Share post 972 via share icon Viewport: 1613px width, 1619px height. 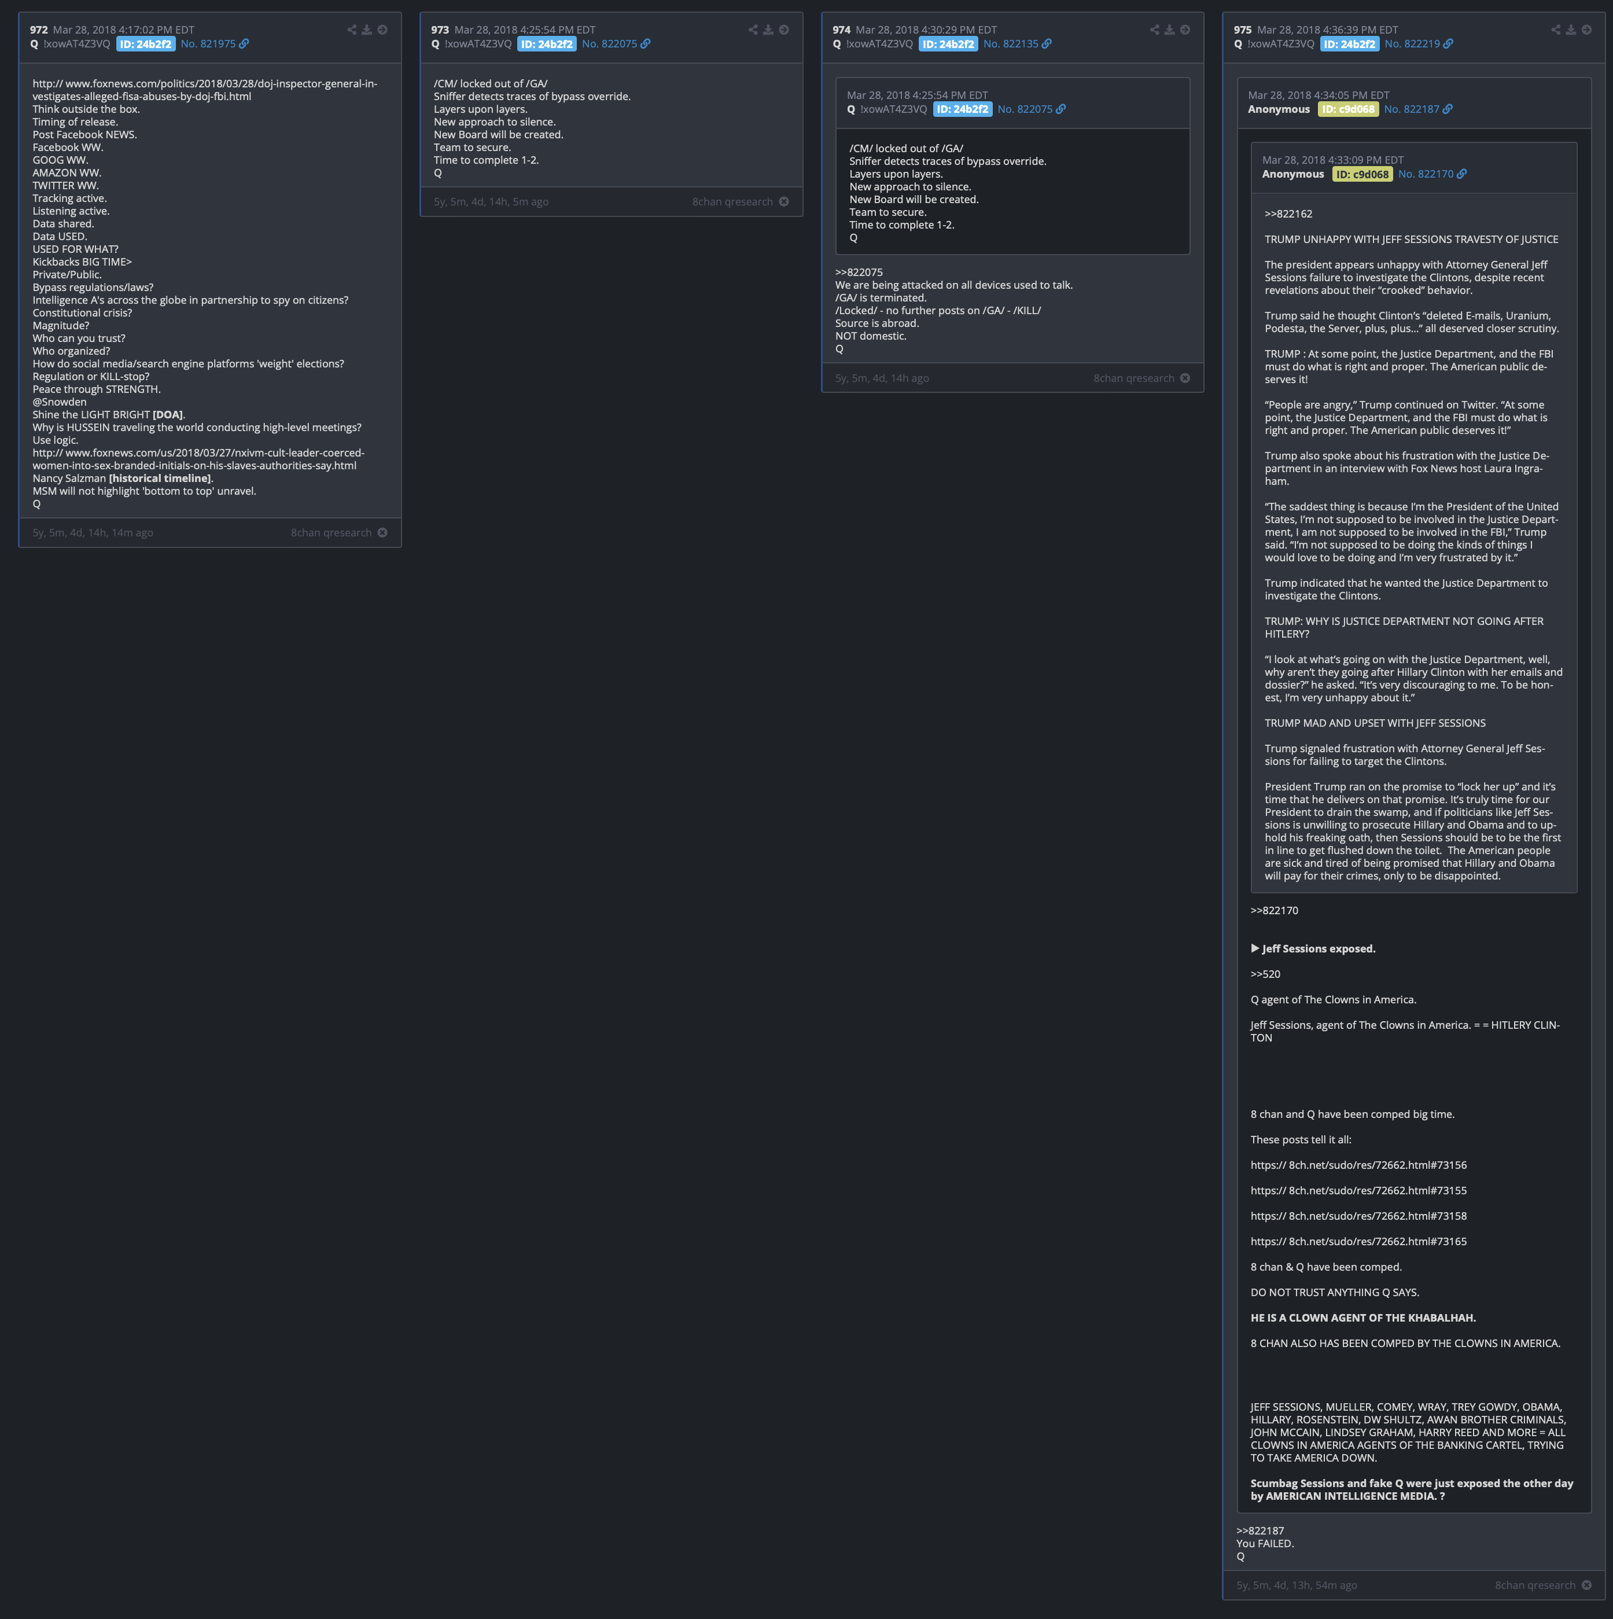[352, 30]
